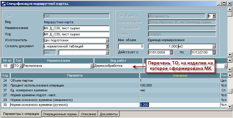Switch to 'Параметры к операции' tab
The width and height of the screenshot is (233, 118).
pos(21,114)
